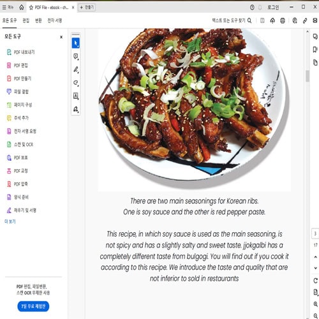319x319 pixels.
Task: Open the page display options icon
Action: 315,292
